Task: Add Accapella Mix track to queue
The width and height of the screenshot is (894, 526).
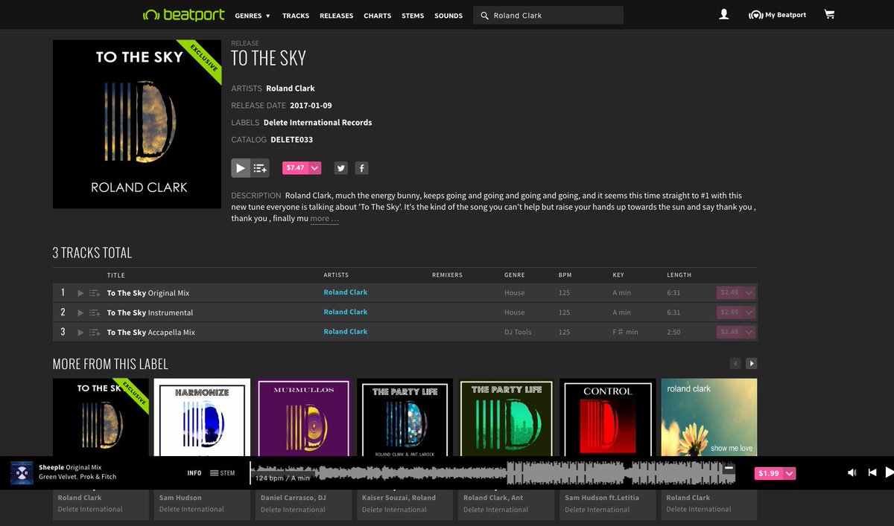Action: point(95,332)
